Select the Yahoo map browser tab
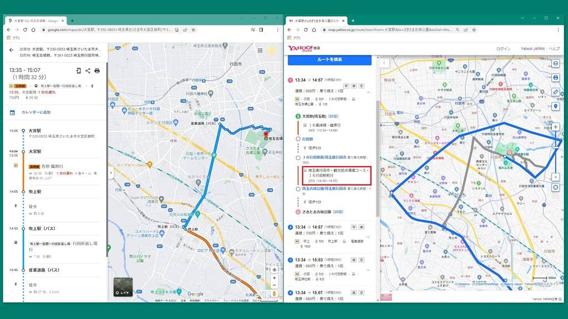The image size is (568, 319). [316, 20]
